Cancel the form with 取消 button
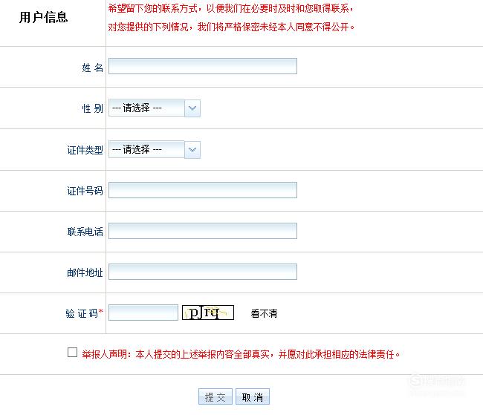The height and width of the screenshot is (415, 483). point(253,396)
